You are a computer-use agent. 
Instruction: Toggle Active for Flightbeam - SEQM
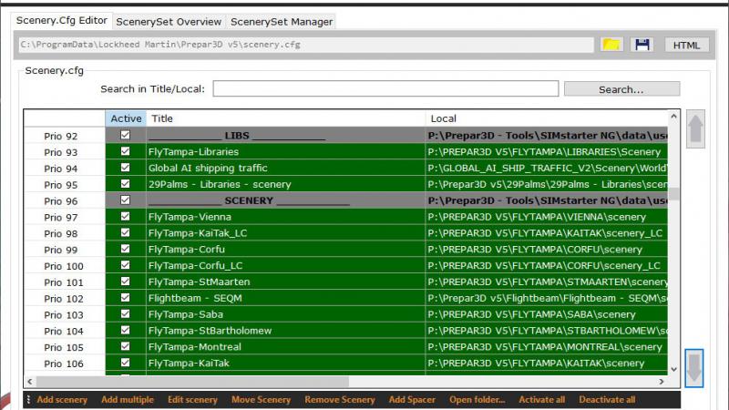[125, 298]
